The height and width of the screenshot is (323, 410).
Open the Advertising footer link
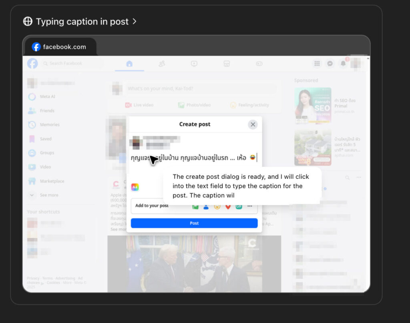coord(65,278)
